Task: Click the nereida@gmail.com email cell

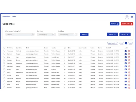Action: point(32,63)
